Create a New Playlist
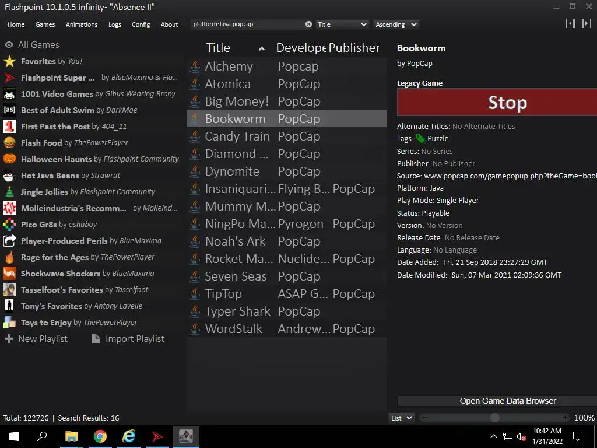The width and height of the screenshot is (597, 448). coord(36,339)
